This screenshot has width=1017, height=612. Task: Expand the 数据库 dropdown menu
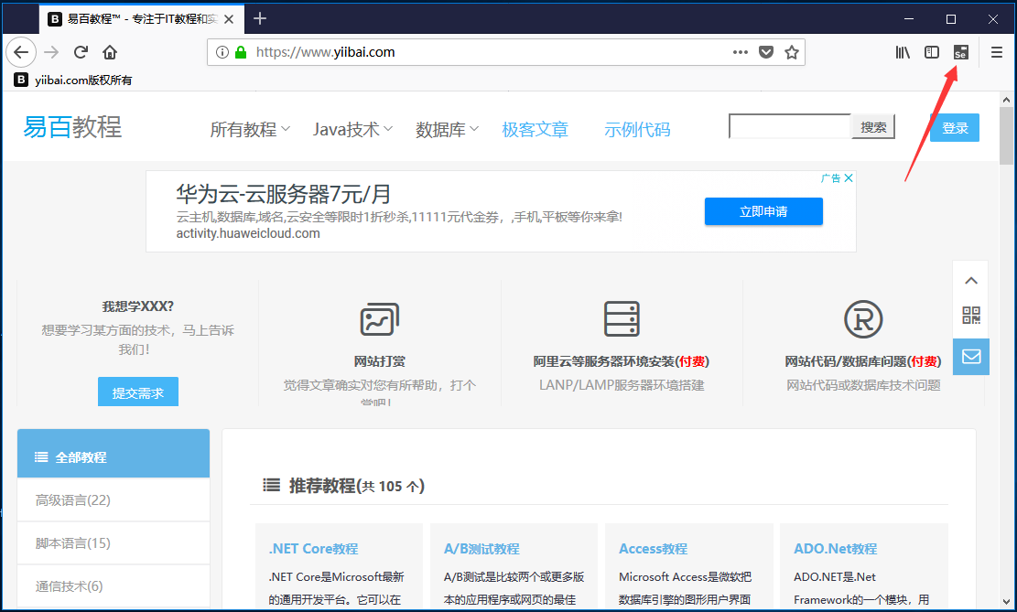pos(447,130)
